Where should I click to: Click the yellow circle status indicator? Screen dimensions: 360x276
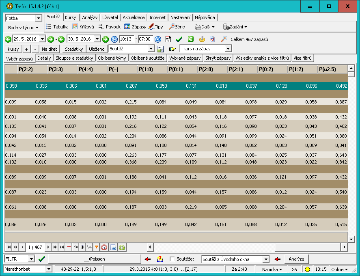pyautogui.click(x=307, y=269)
